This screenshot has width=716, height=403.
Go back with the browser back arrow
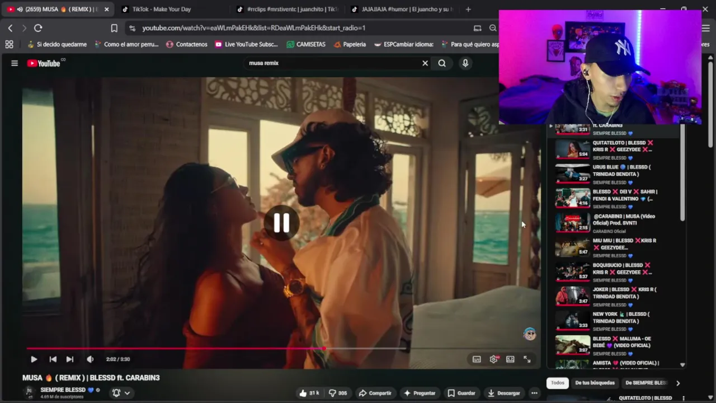[10, 28]
